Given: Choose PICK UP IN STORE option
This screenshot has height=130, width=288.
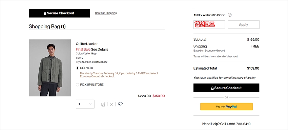Looking at the screenshot, I should [x=78, y=85].
